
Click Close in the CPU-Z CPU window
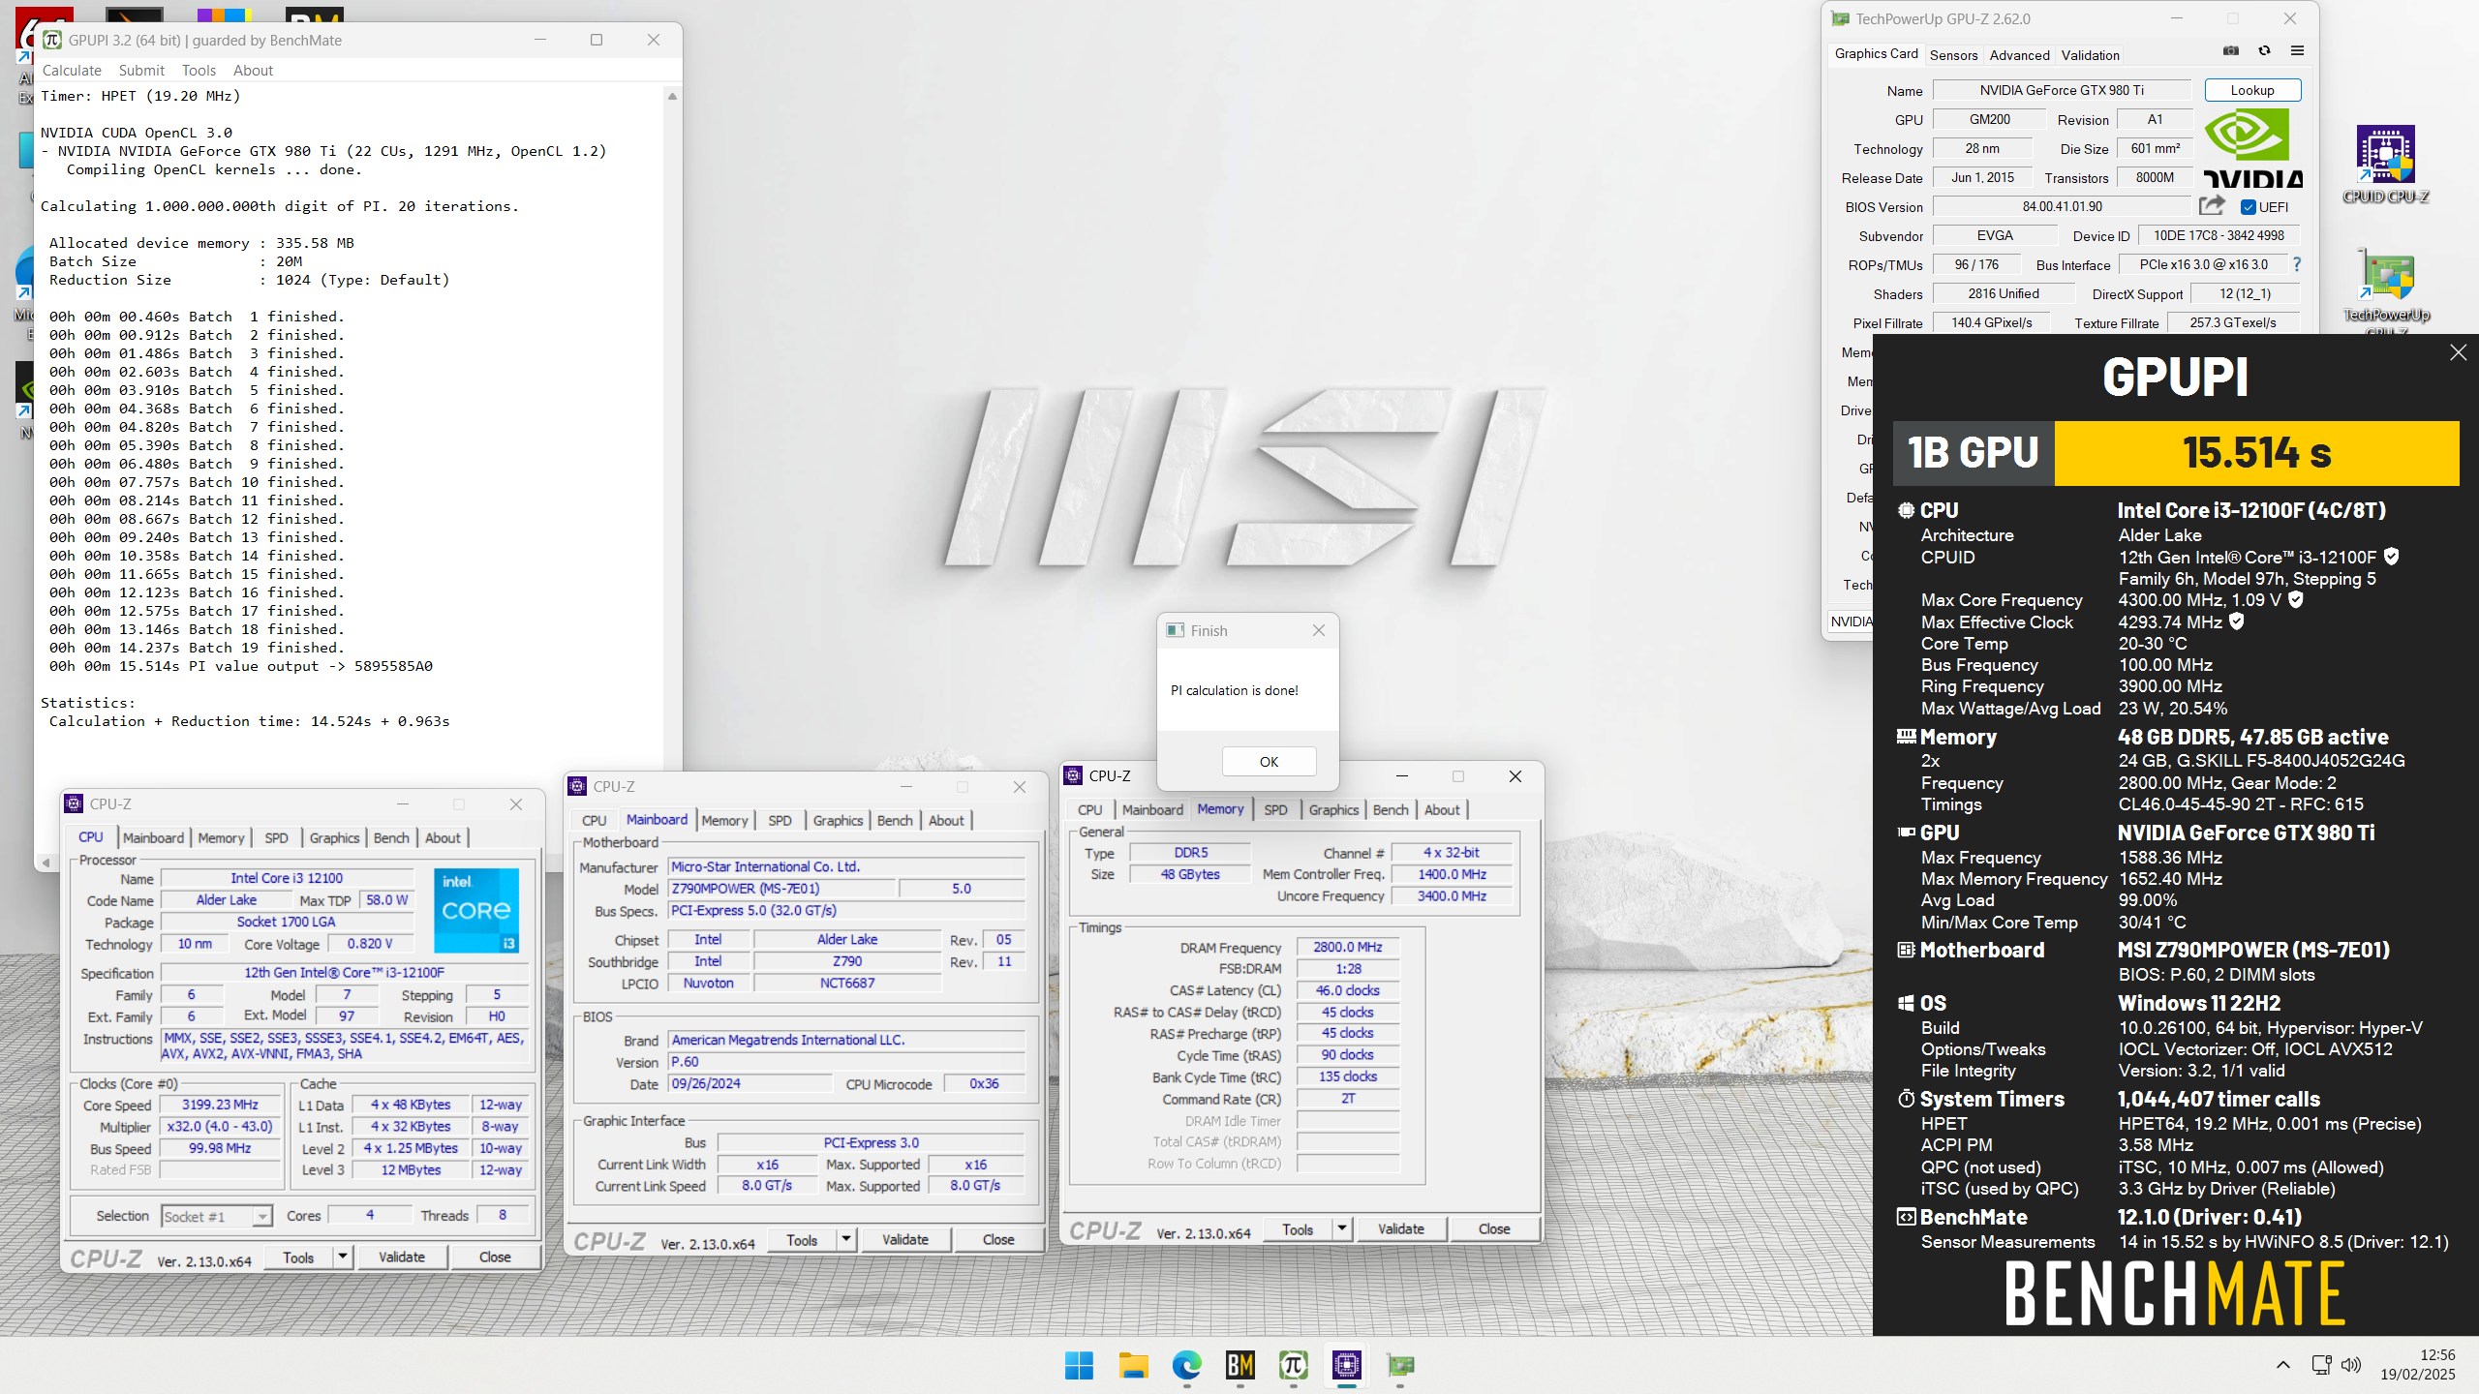click(x=495, y=1257)
